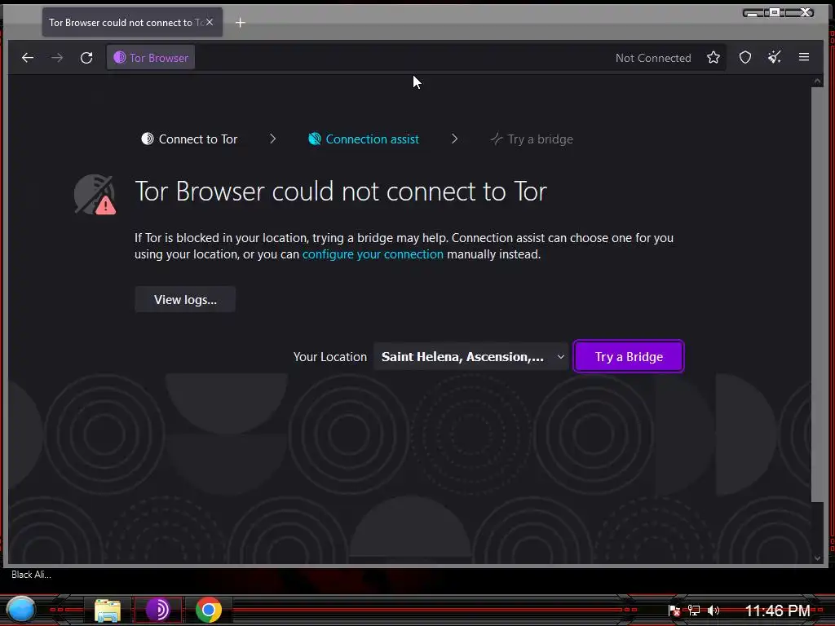835x626 pixels.
Task: Open the Your Location dropdown
Action: point(472,357)
